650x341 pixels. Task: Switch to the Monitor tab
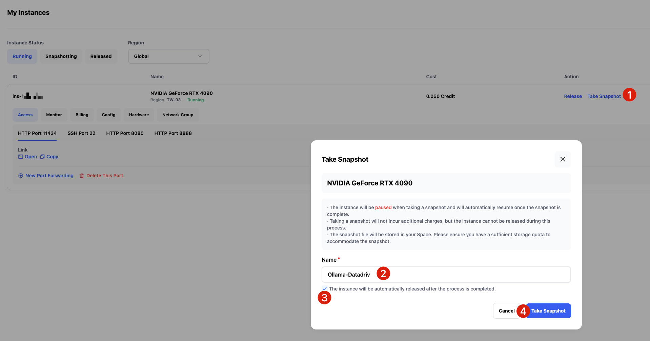54,115
